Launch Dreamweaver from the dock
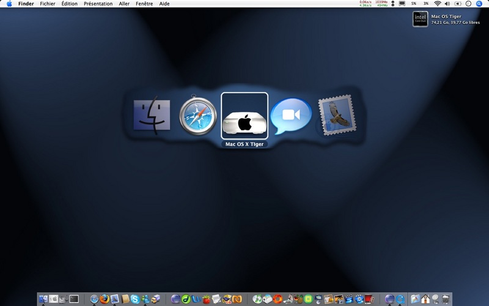 (186, 299)
